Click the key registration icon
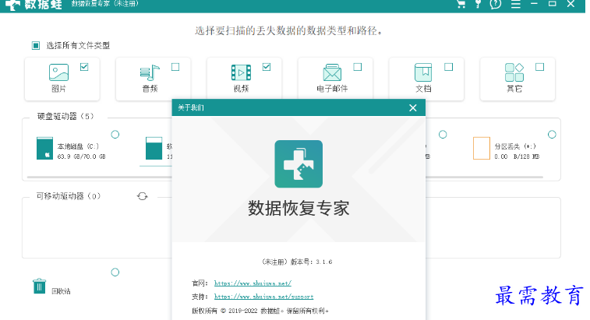The image size is (590, 320). pos(478,4)
